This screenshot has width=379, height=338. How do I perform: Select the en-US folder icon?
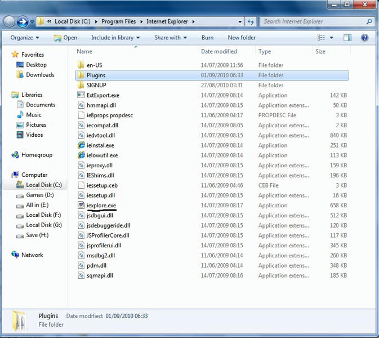(x=81, y=65)
